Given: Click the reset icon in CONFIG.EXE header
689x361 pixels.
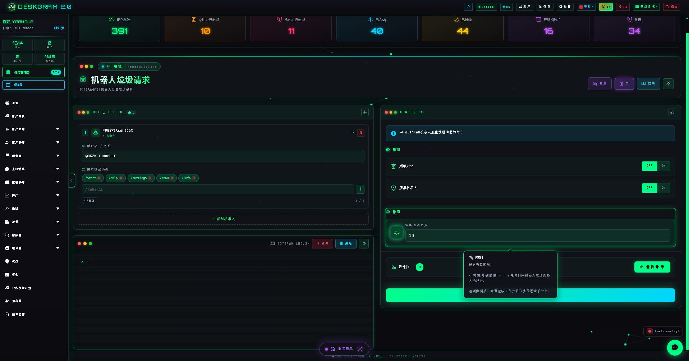Looking at the screenshot, I should pyautogui.click(x=672, y=112).
